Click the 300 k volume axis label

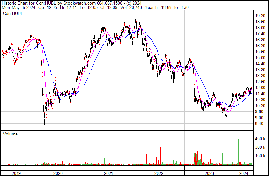260,147
